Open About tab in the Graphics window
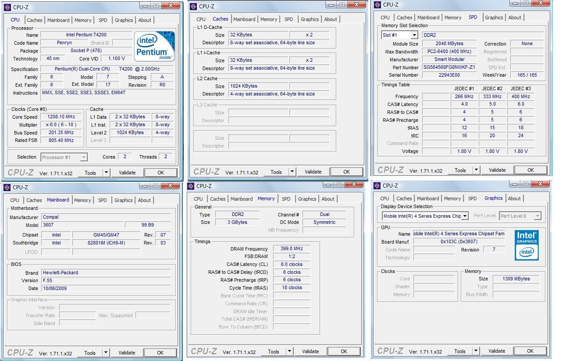 514,198
